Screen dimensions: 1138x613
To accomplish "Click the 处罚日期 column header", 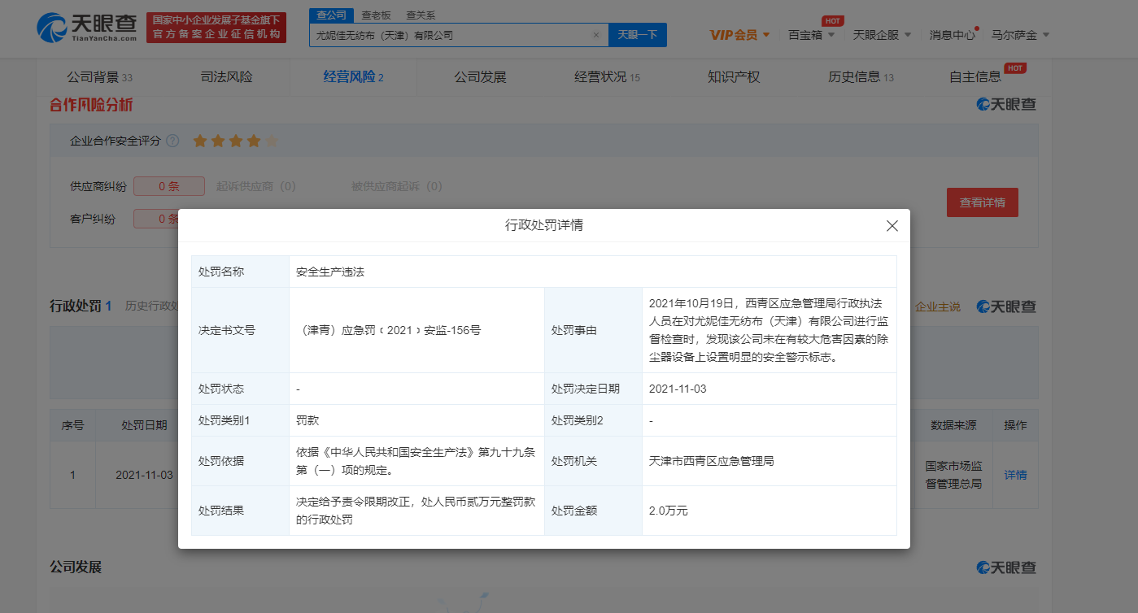I will [x=144, y=425].
